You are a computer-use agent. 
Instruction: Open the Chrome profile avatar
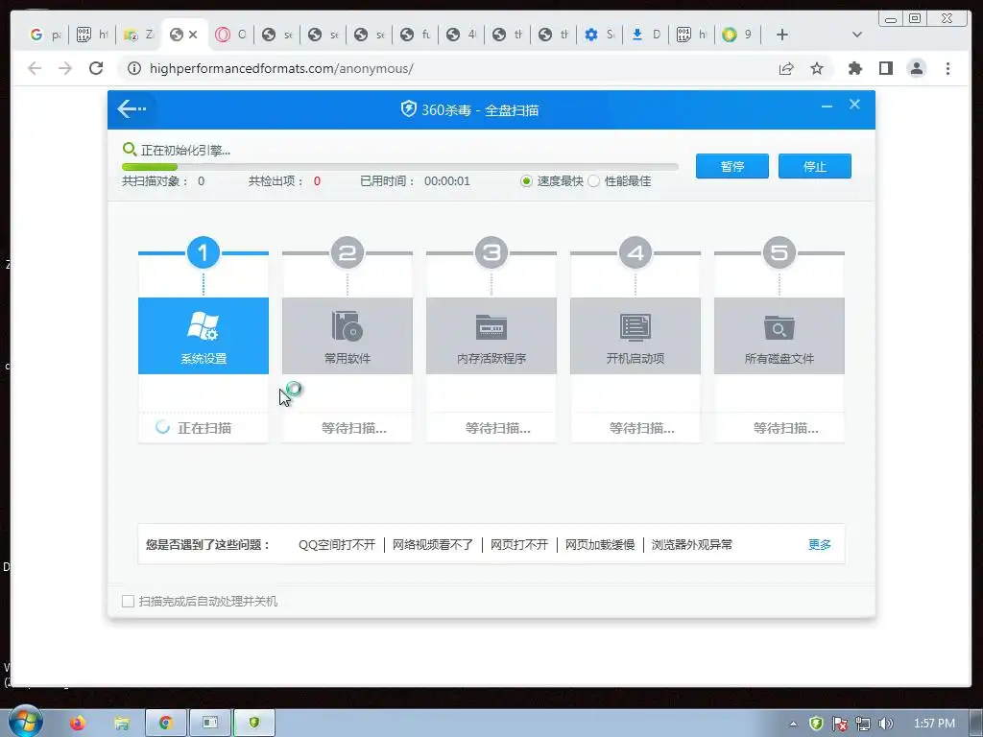click(x=917, y=68)
